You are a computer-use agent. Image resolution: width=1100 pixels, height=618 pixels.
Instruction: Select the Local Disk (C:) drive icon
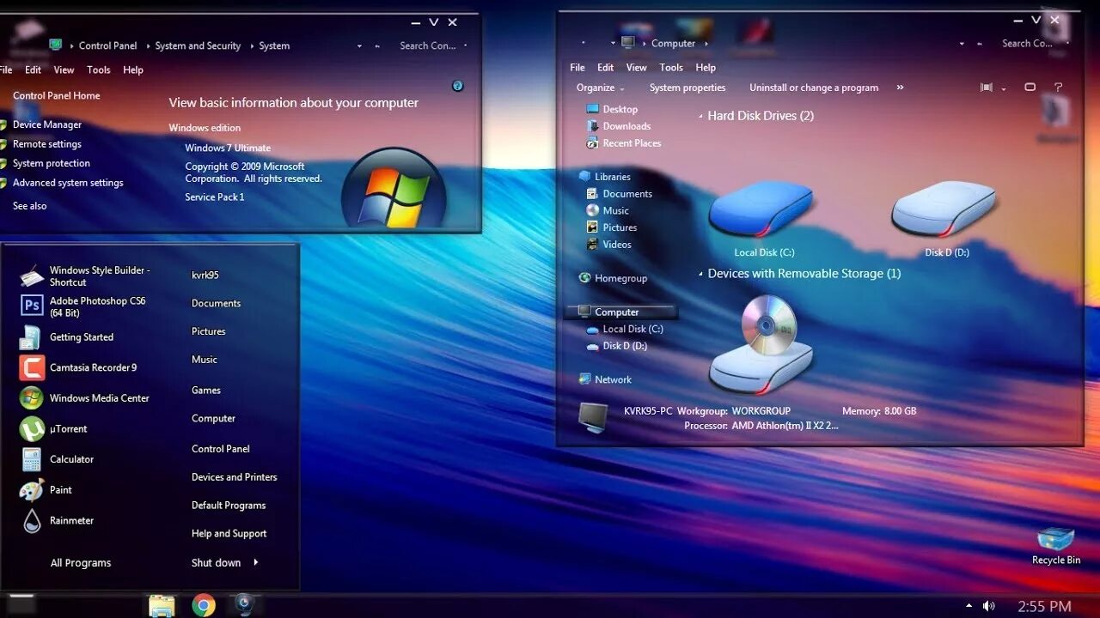point(762,209)
